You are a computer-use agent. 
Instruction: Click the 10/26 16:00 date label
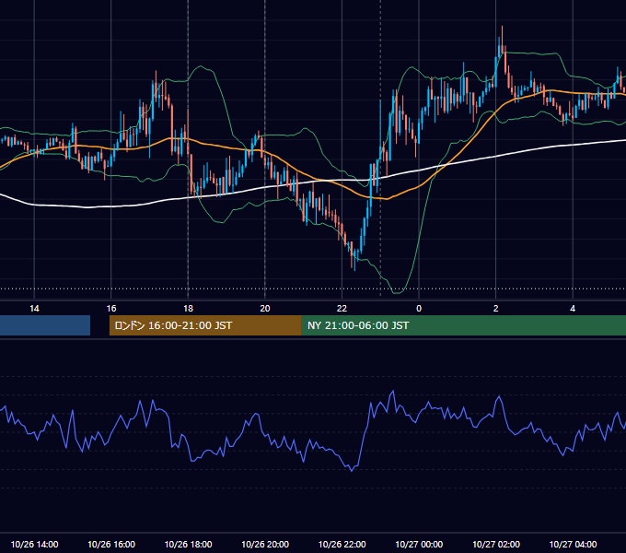pos(111,544)
